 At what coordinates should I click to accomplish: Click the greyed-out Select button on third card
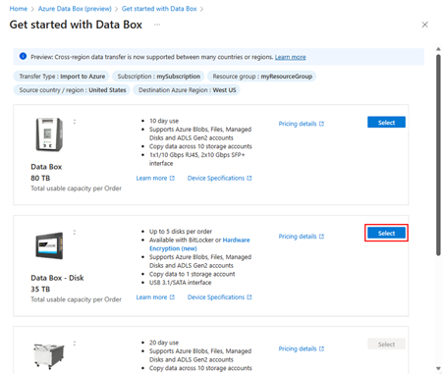(386, 344)
